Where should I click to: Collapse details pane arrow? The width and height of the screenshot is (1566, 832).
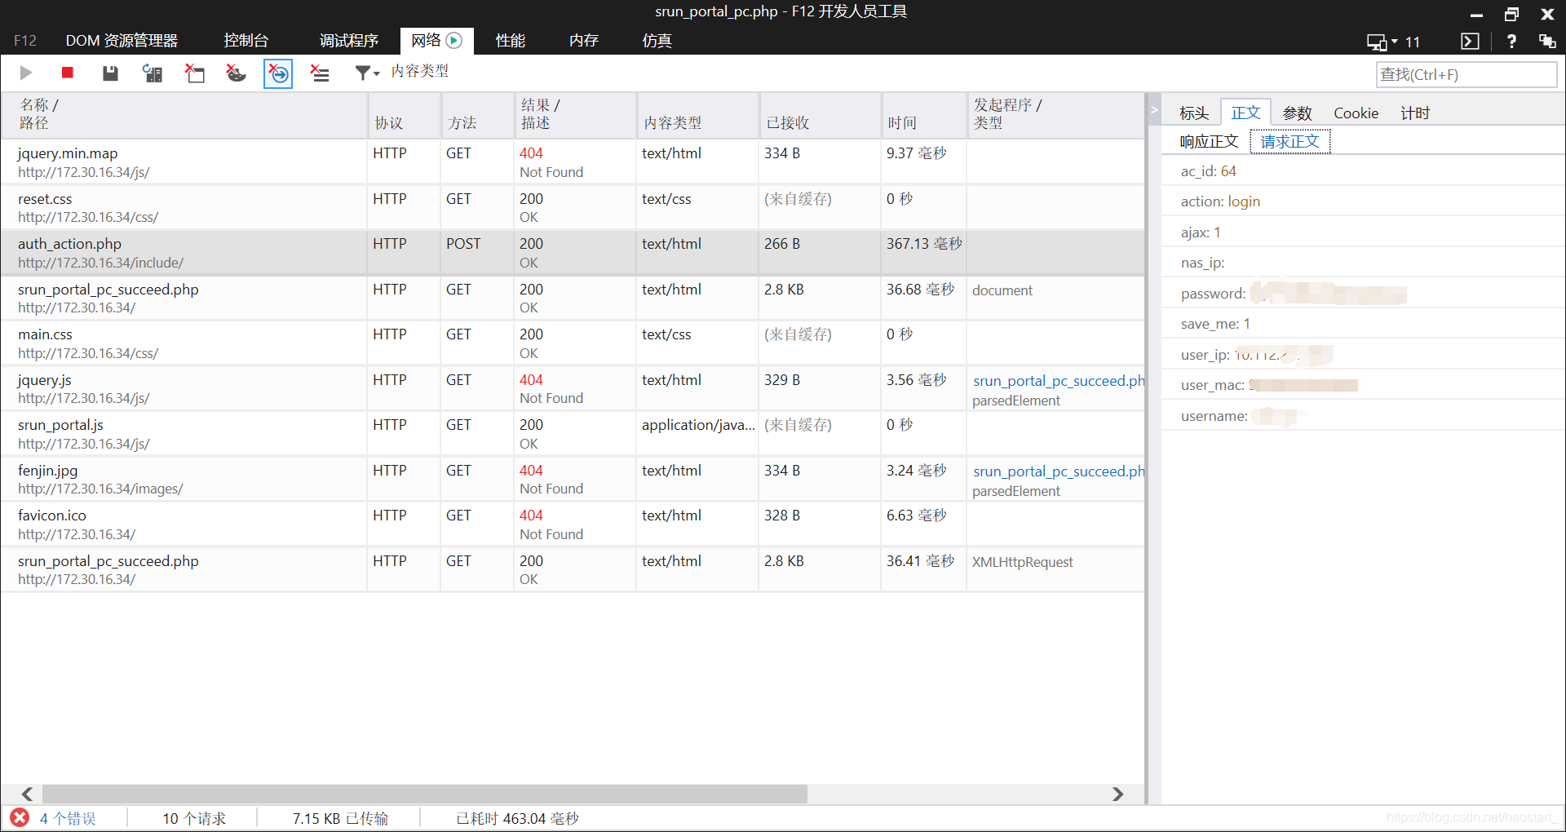coord(1154,109)
